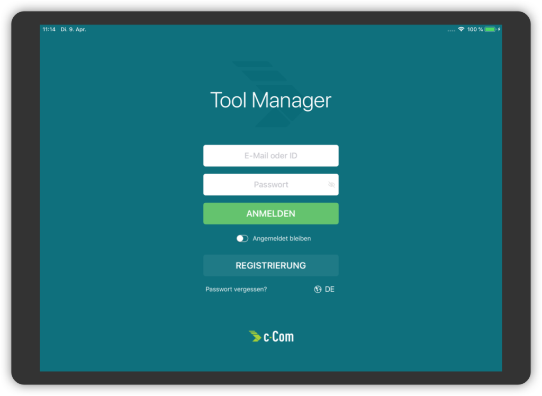Click the 'Angemeldet bleiben' label text
Viewport: 542px width, 396px height.
282,239
